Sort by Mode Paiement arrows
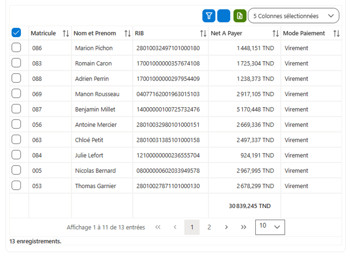 337,33
